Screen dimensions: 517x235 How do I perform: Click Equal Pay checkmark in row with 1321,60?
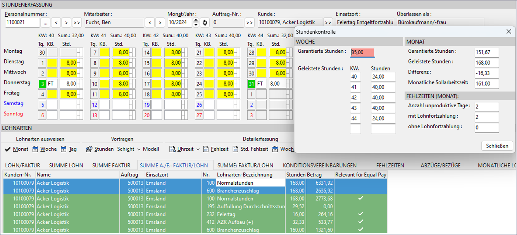coord(361,230)
